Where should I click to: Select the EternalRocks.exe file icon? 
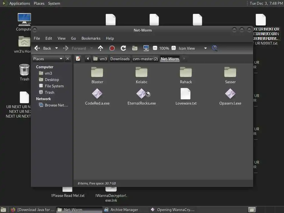click(x=141, y=94)
